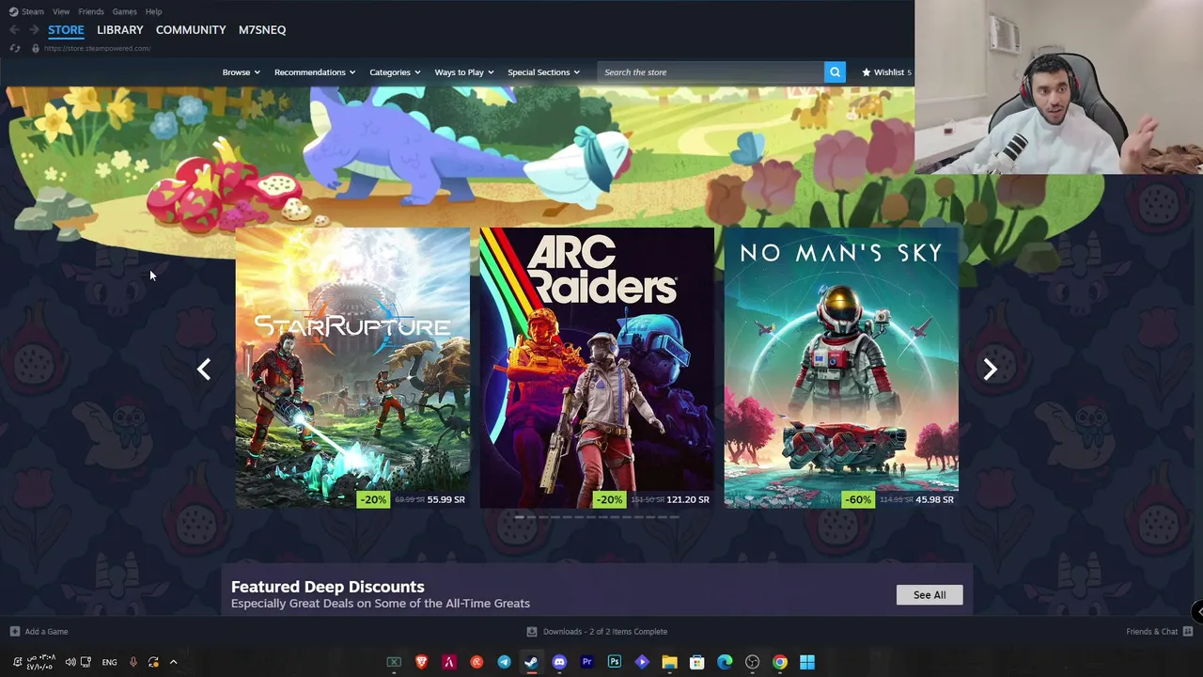Click the store search magnifier button
Image resolution: width=1203 pixels, height=677 pixels.
tap(835, 72)
